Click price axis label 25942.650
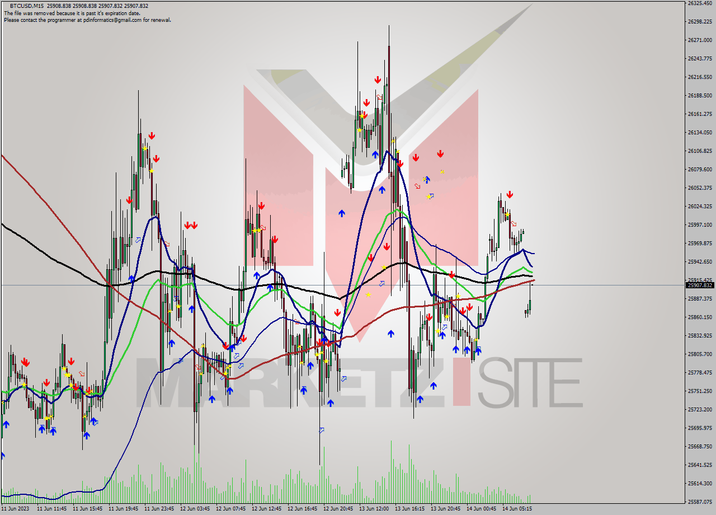The image size is (716, 515). 700,262
